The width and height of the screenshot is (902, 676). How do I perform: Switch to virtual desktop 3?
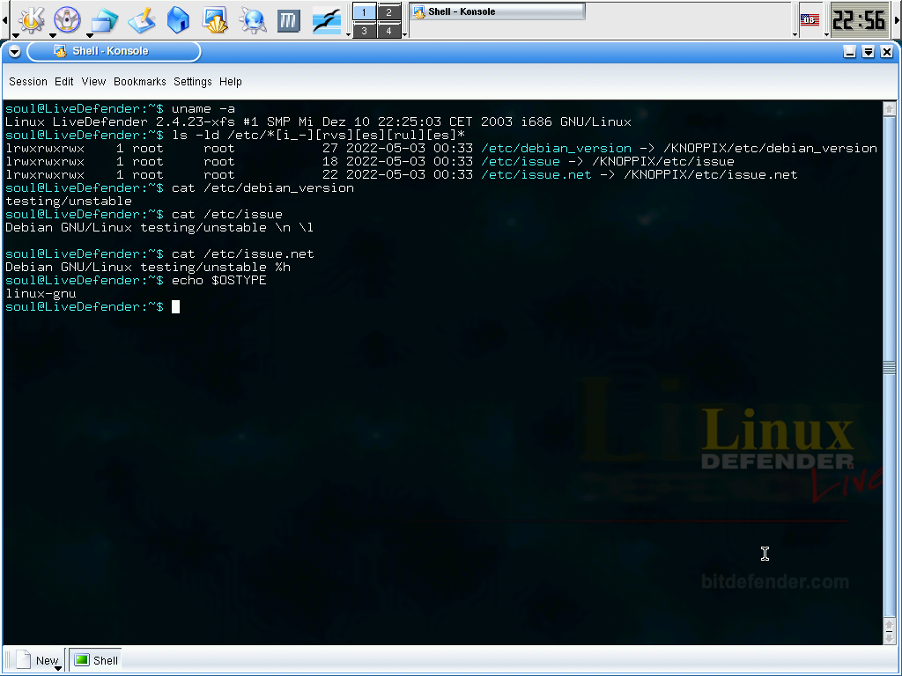tap(364, 31)
